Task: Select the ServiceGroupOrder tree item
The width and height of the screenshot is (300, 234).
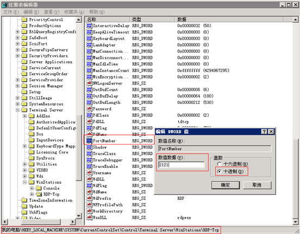Action: coord(48,74)
